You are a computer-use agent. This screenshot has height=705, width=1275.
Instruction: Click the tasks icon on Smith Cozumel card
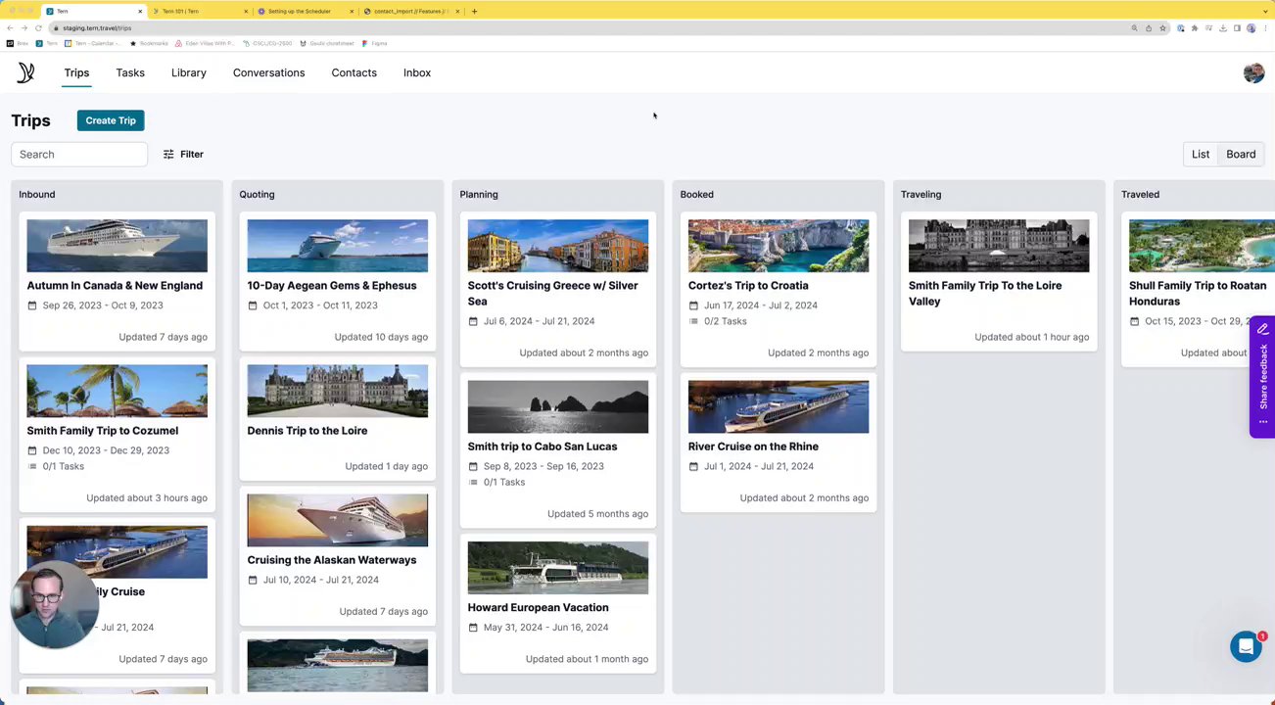tap(32, 466)
